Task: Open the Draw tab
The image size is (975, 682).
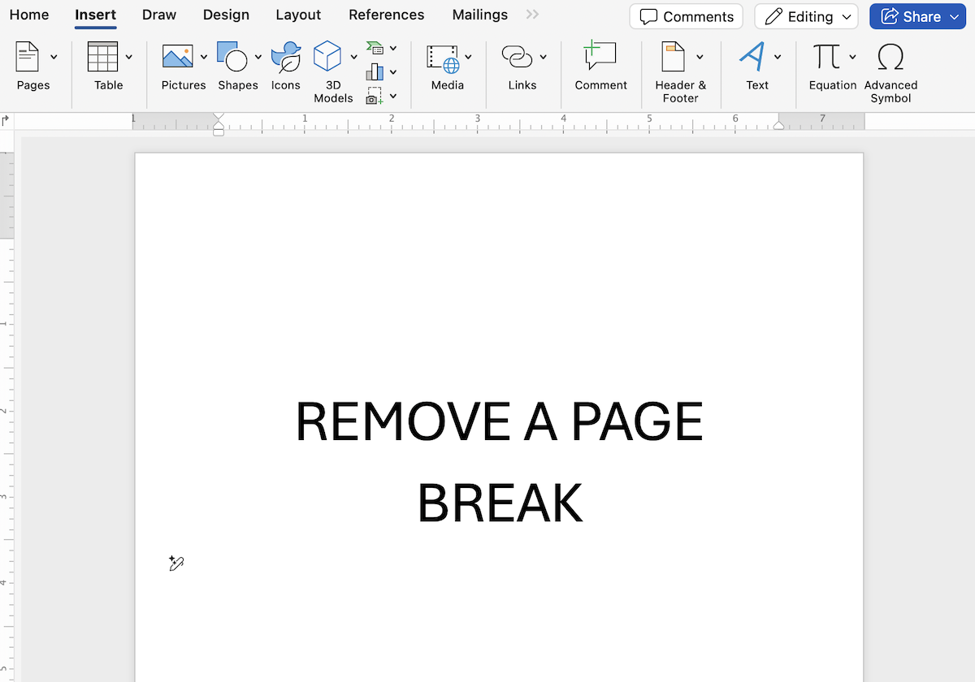Action: (158, 15)
